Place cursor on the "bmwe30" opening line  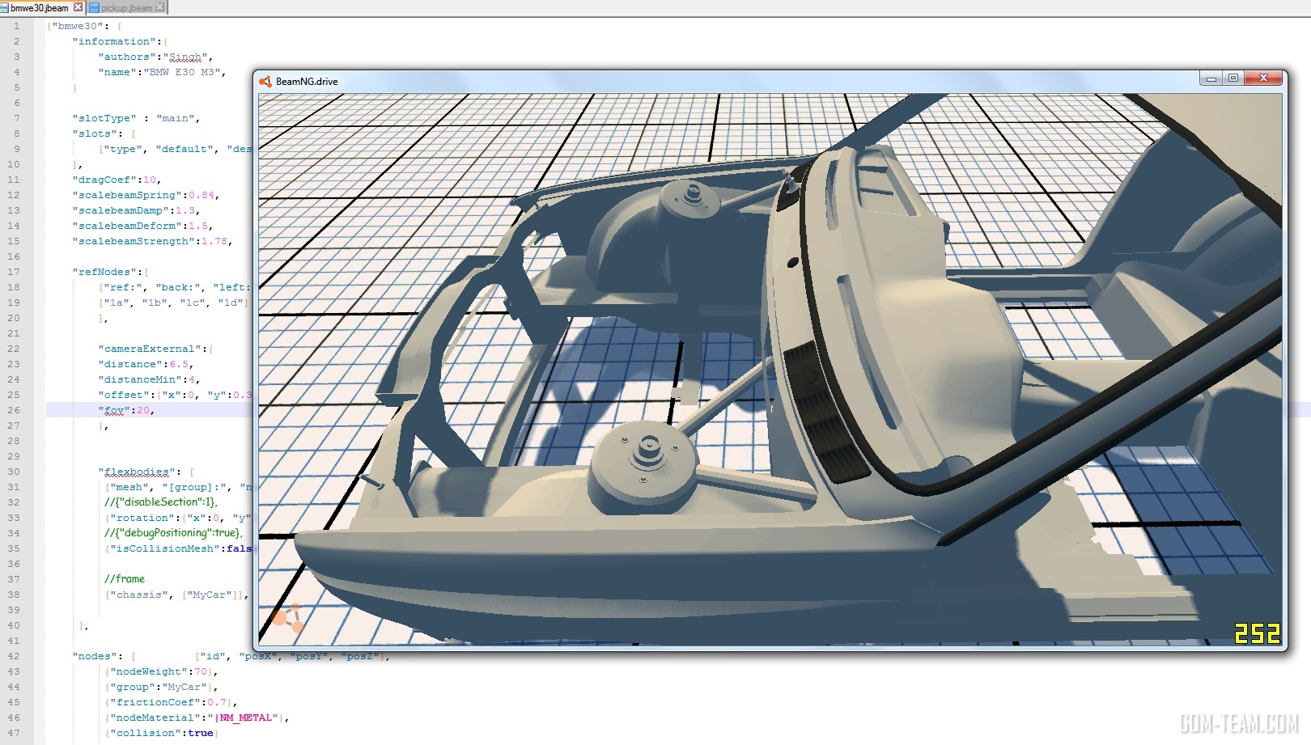[x=84, y=26]
